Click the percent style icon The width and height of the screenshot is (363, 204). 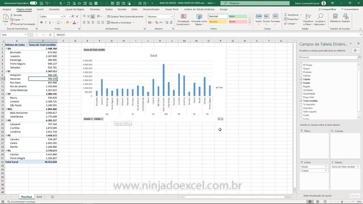157,23
